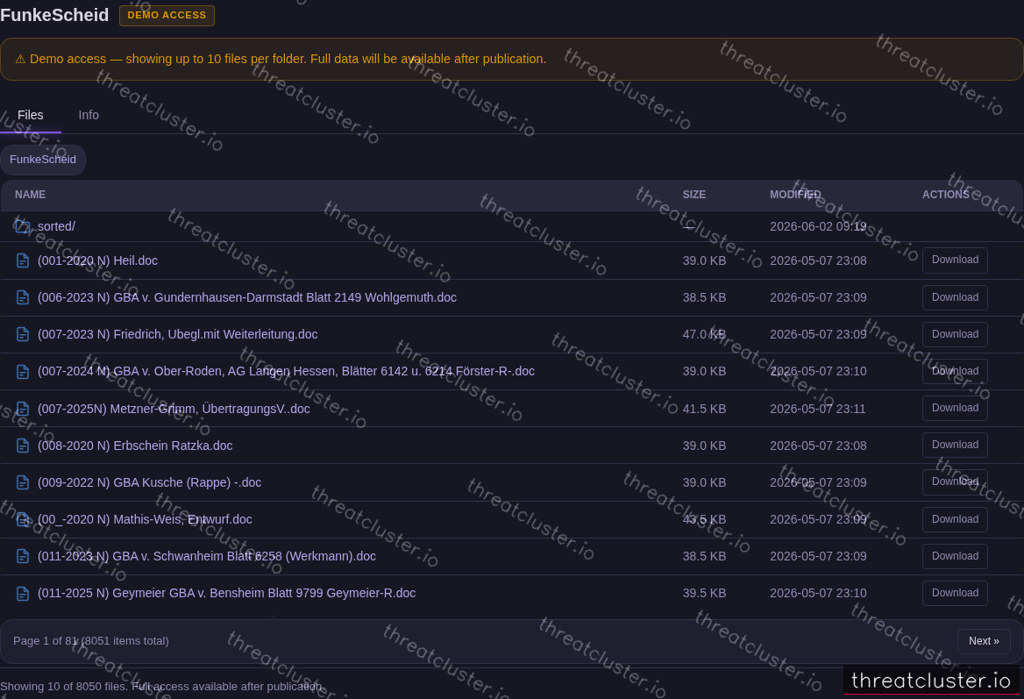This screenshot has width=1024, height=699.
Task: Click file name (007-2023 N) Friedrich, Ubegl.mit Weiterleitung.doc
Action: pos(178,334)
